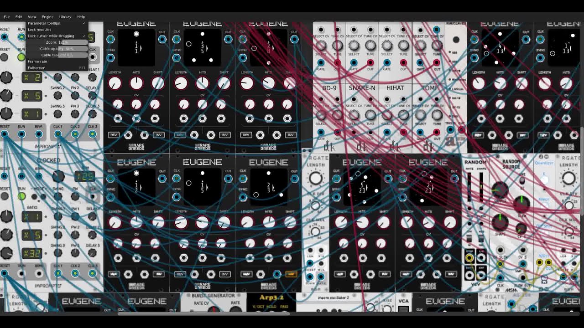This screenshot has height=328, width=584.
Task: Close the open View menu
Action: point(32,17)
